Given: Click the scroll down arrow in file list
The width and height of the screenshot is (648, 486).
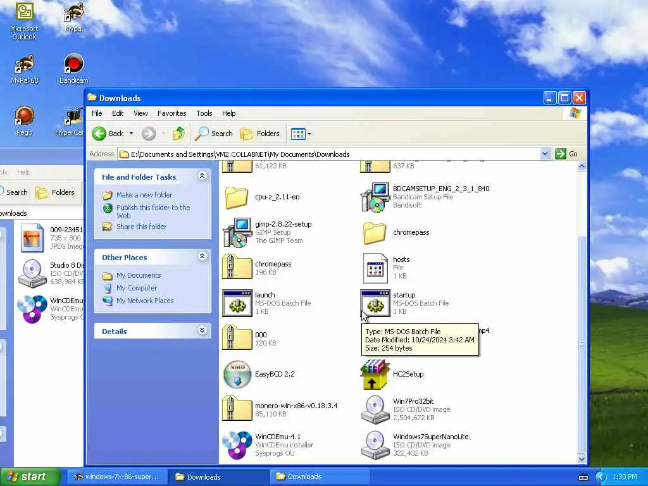Looking at the screenshot, I should point(582,459).
